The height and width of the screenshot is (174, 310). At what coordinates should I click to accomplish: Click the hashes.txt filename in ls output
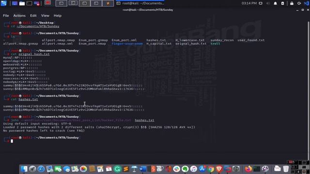156,40
